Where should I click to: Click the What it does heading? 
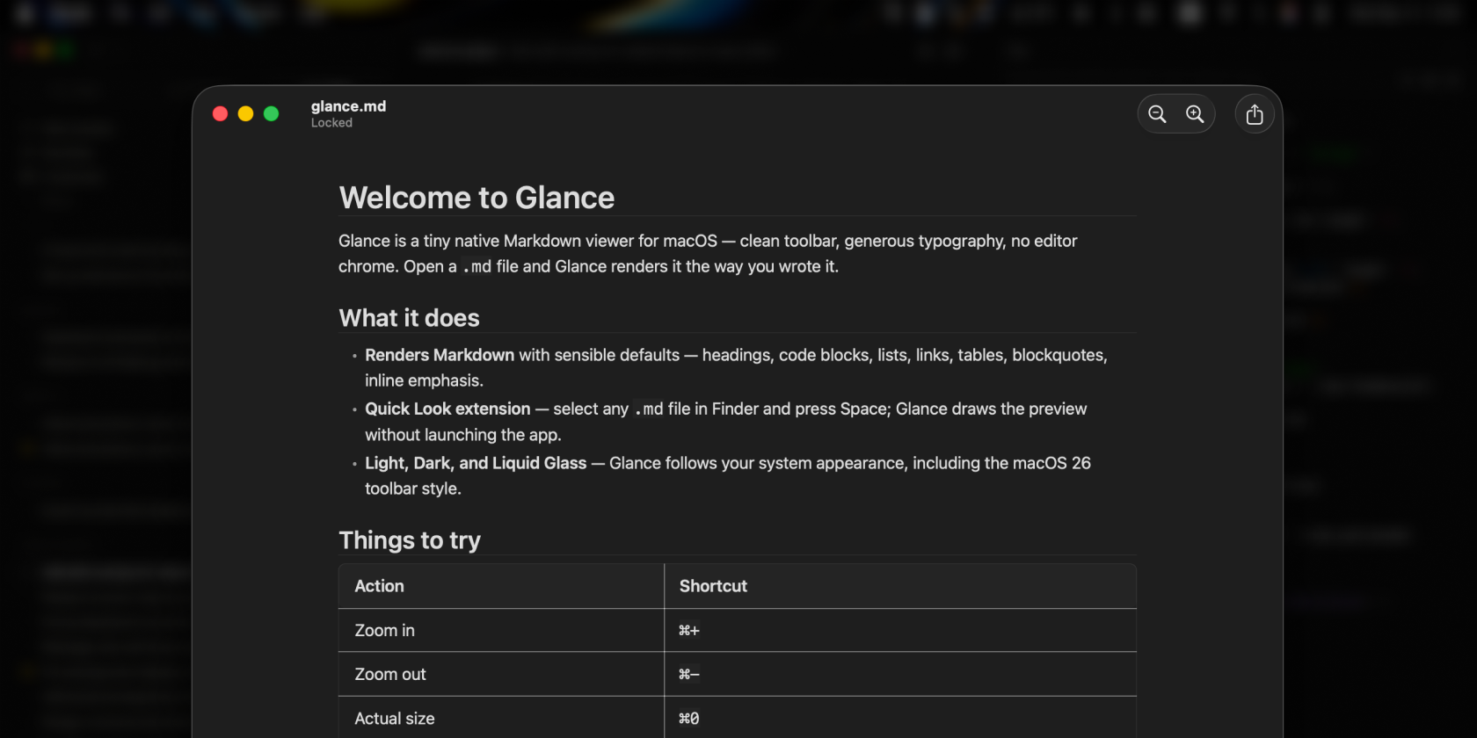click(x=410, y=318)
